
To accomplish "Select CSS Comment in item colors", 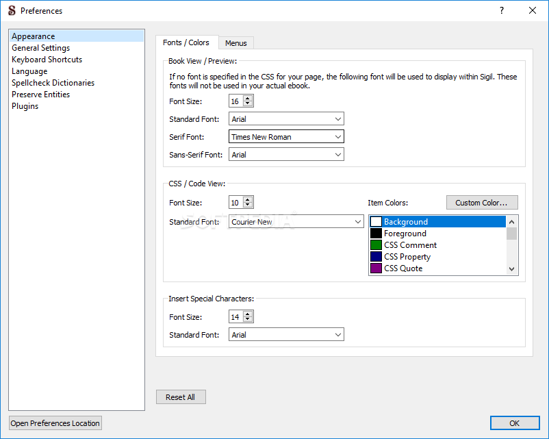I will coord(437,245).
